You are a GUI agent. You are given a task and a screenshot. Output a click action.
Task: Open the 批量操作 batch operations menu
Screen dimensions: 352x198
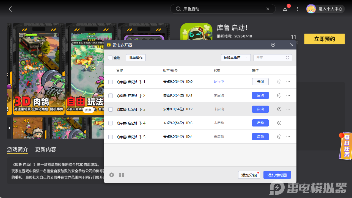coord(136,58)
